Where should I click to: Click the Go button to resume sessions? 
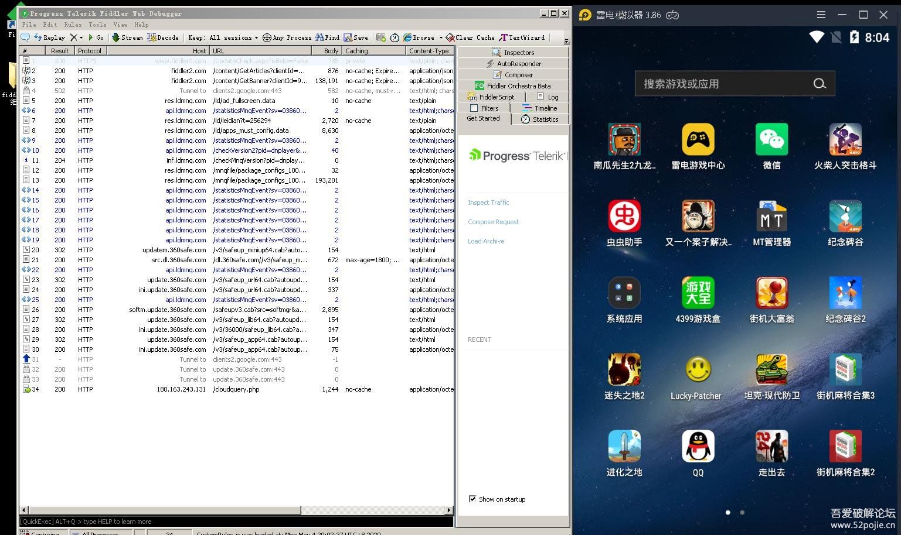click(96, 37)
